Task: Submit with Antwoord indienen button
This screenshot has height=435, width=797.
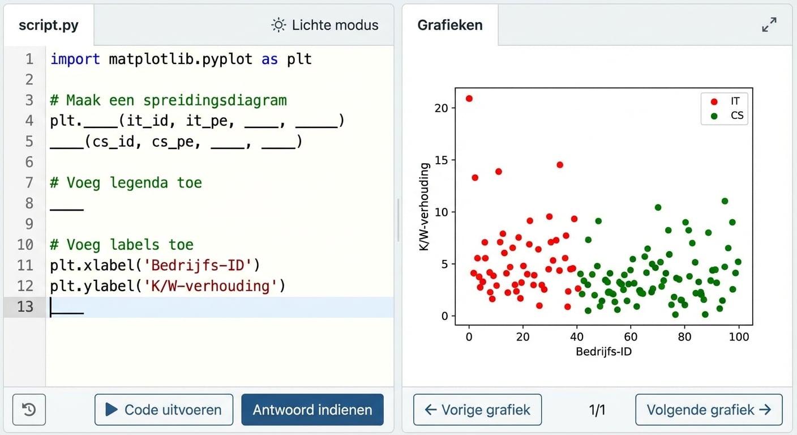Action: (x=312, y=410)
